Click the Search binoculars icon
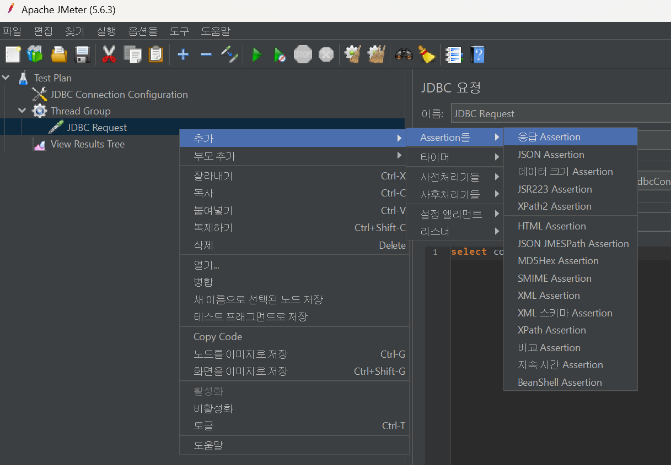671x465 pixels. click(404, 54)
